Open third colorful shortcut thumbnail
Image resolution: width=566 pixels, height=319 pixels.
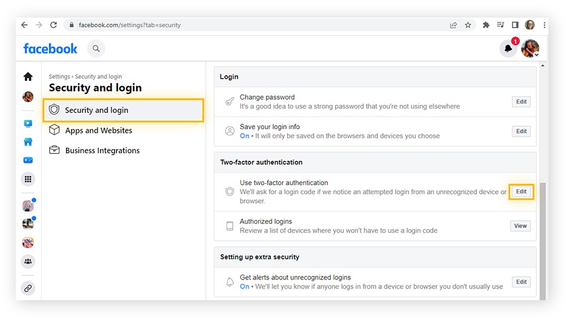coord(28,243)
